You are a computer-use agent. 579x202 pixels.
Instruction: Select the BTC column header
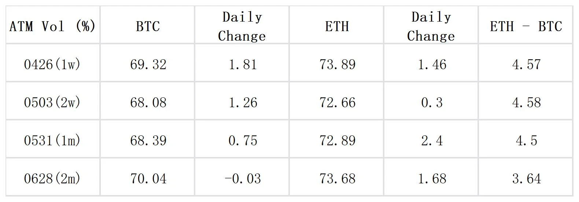point(148,26)
